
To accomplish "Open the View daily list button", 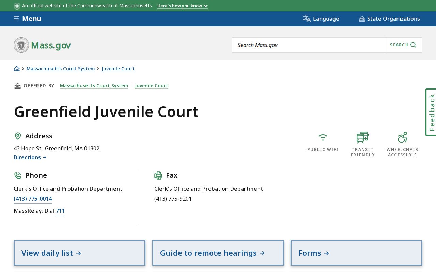I will tap(79, 253).
